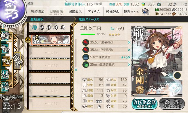Click the blue 53cm連装魚雷 torpedo icon
The image size is (188, 113).
[x=86, y=57]
